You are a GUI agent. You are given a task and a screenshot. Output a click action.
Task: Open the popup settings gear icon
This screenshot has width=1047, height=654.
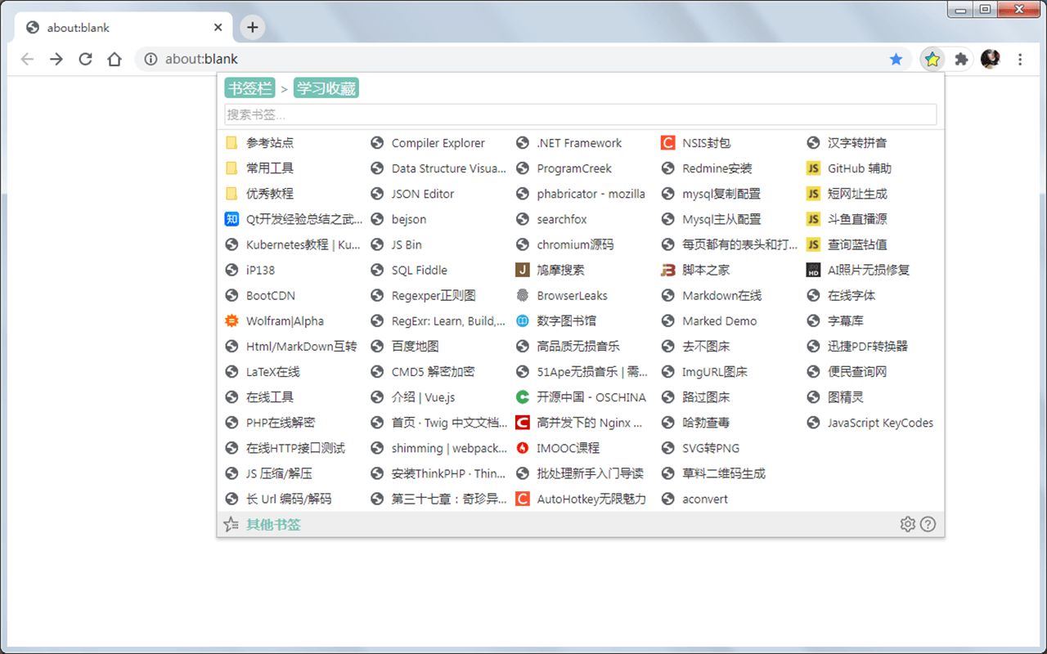[x=907, y=524]
